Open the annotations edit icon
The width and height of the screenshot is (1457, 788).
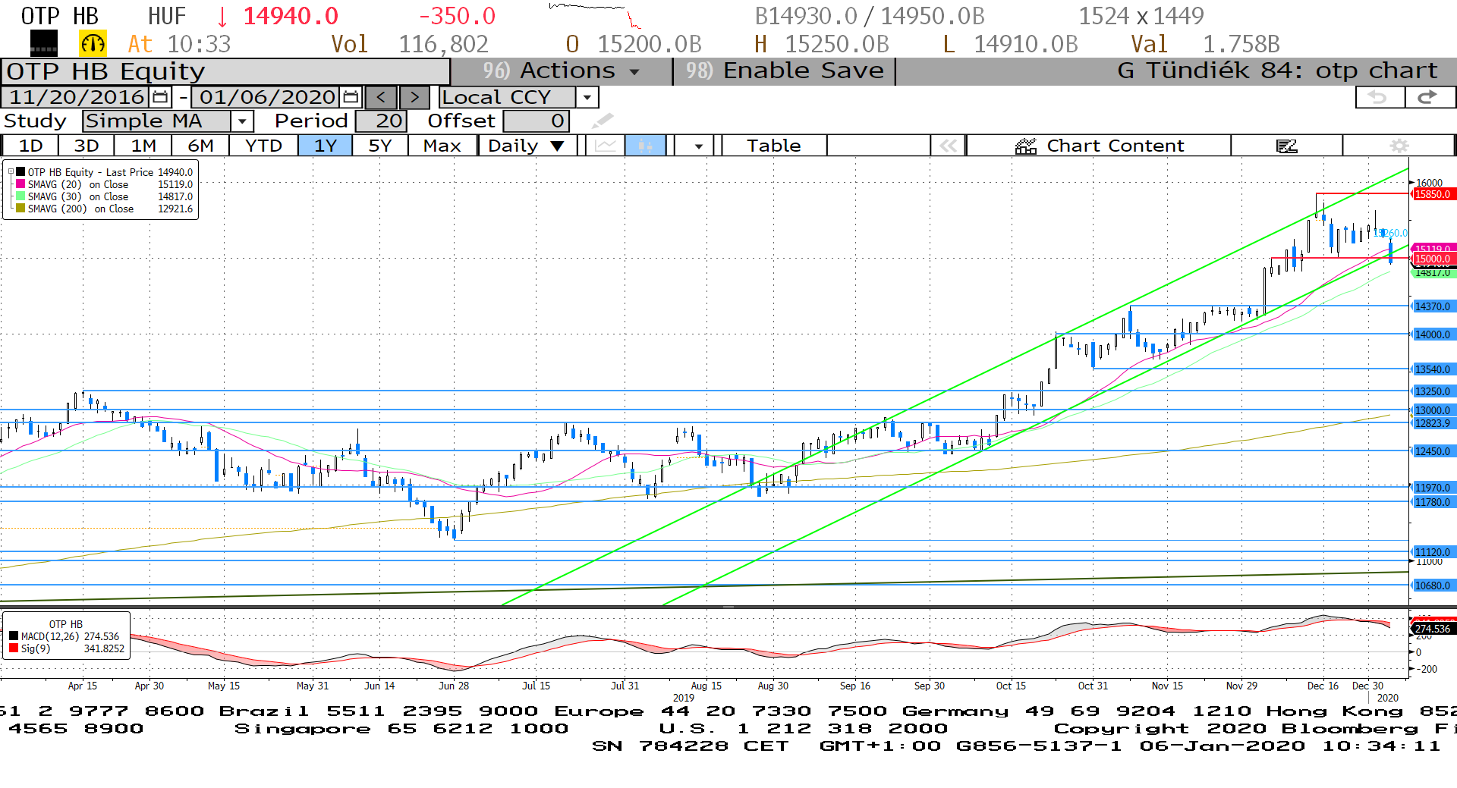[x=1286, y=146]
